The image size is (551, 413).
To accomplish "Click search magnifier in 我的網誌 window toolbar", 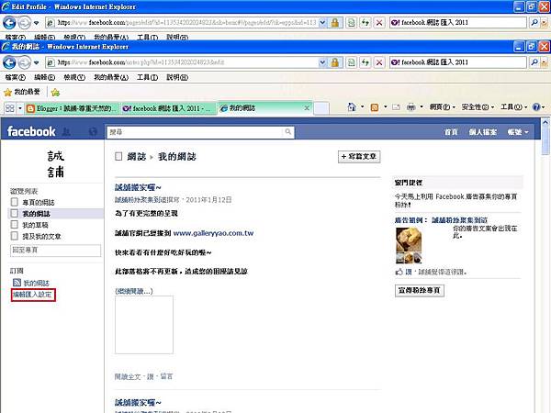I will (x=534, y=62).
